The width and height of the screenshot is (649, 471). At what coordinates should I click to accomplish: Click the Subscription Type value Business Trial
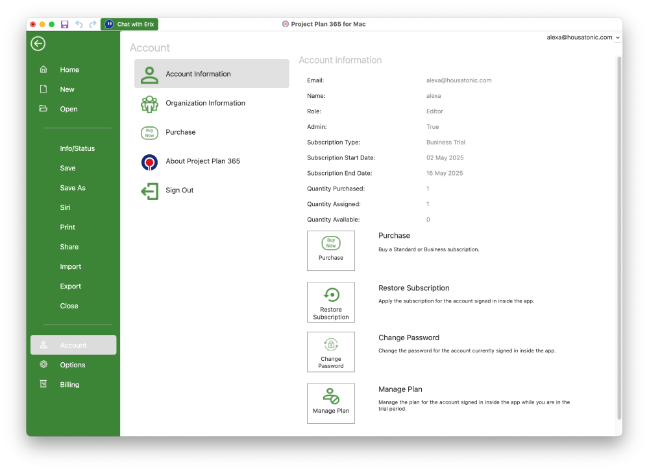446,142
